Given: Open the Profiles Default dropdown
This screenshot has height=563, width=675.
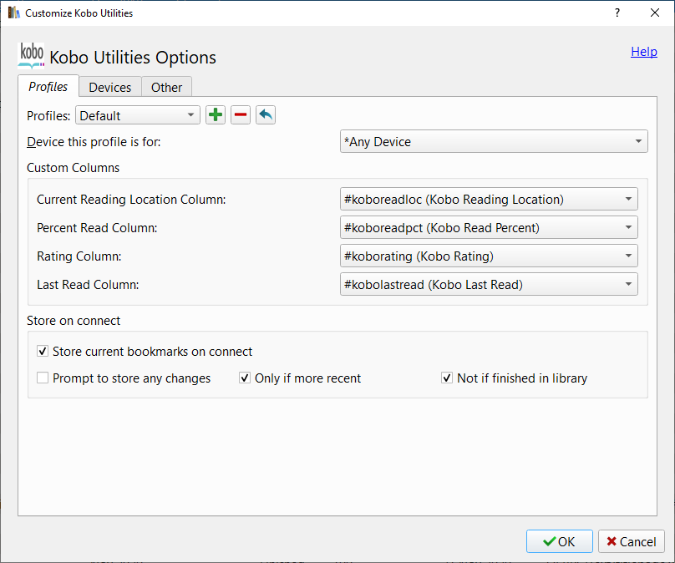Looking at the screenshot, I should tap(138, 115).
